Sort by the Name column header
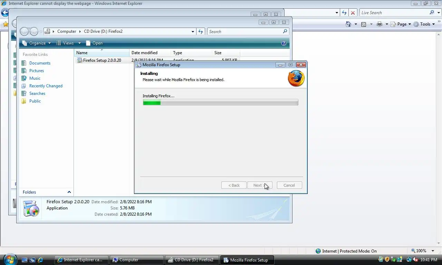The image size is (442, 265). (102, 53)
